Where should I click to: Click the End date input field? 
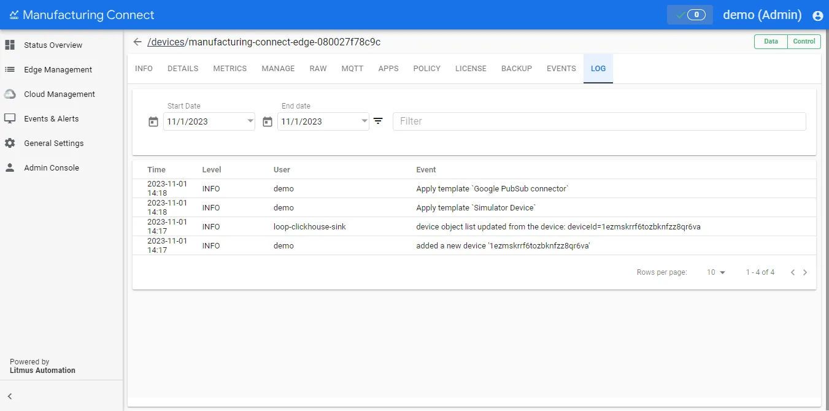(323, 121)
